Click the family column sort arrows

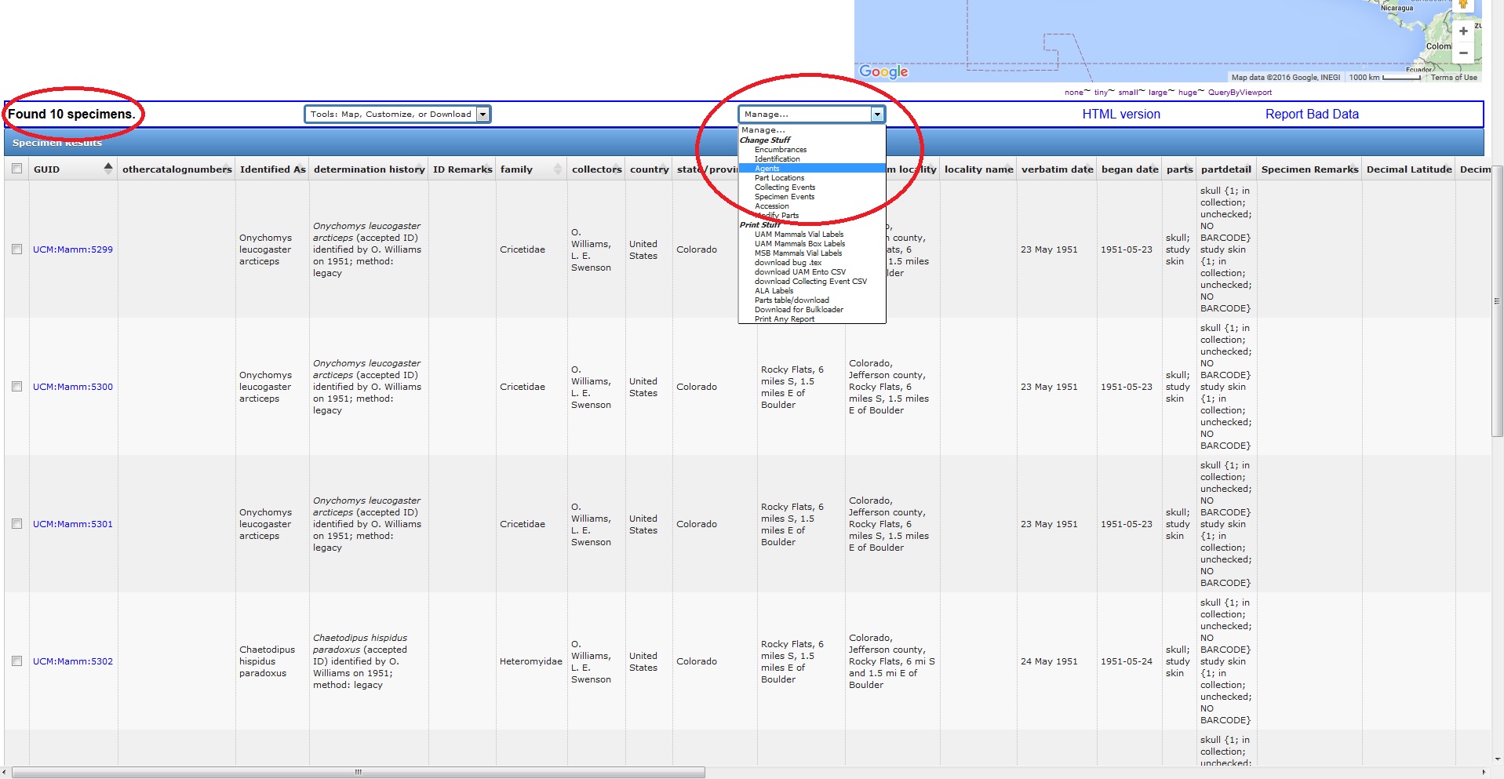pos(558,169)
